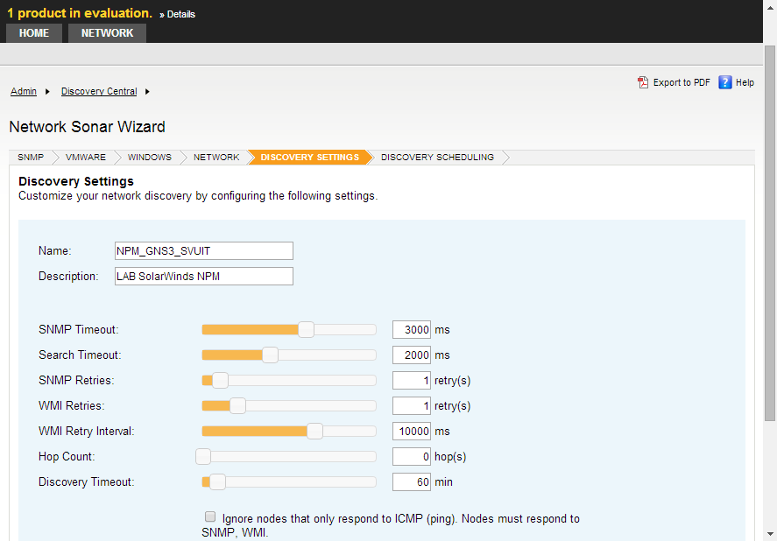Click the scrollbar down arrow
Screen dimensions: 777x541
point(770,535)
